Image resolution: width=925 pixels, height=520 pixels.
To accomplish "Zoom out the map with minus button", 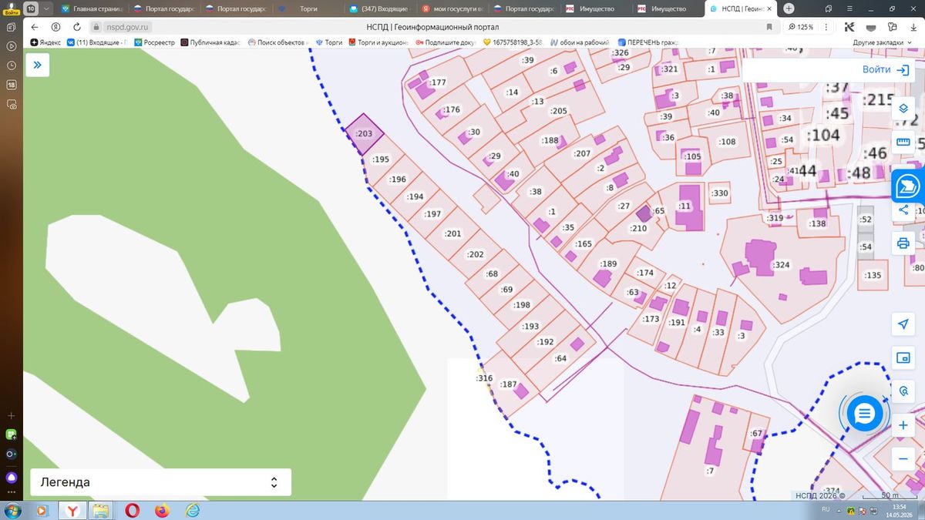I will click(903, 458).
